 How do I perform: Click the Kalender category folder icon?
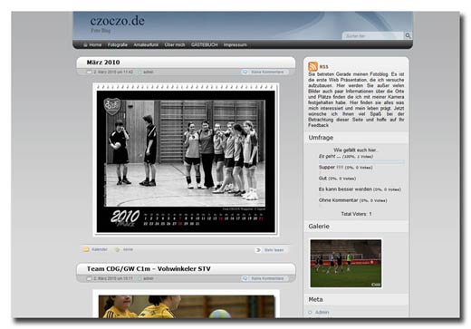[86, 249]
